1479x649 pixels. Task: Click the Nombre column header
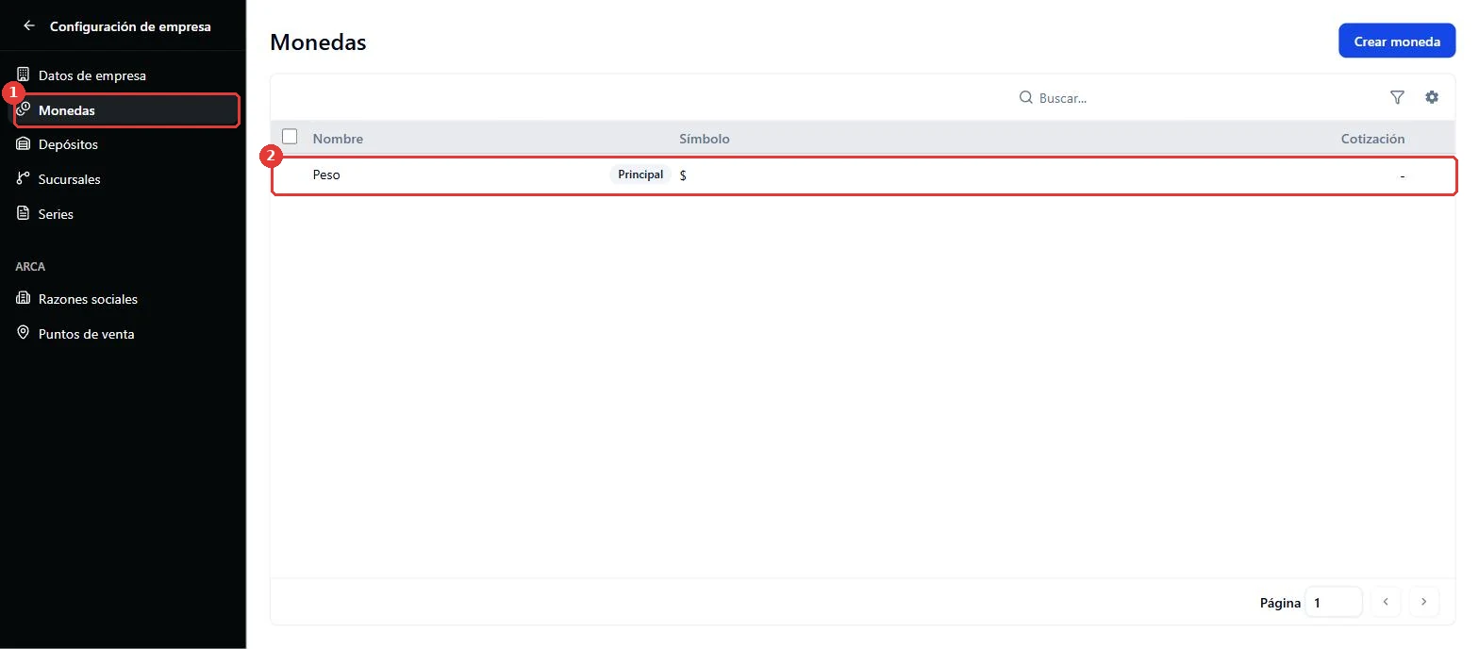click(338, 139)
